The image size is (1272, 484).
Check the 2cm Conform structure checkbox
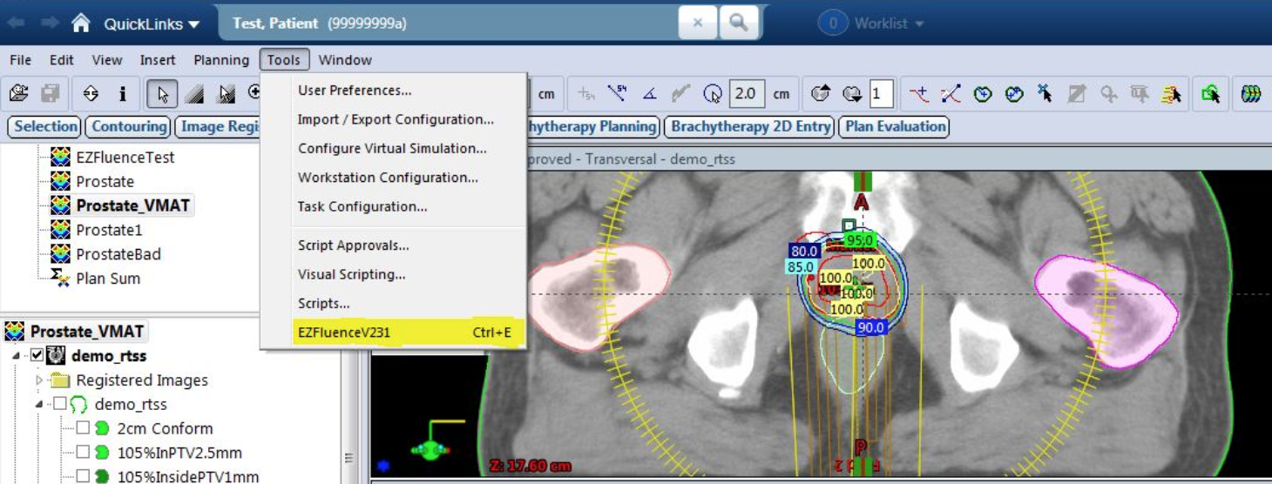[83, 429]
